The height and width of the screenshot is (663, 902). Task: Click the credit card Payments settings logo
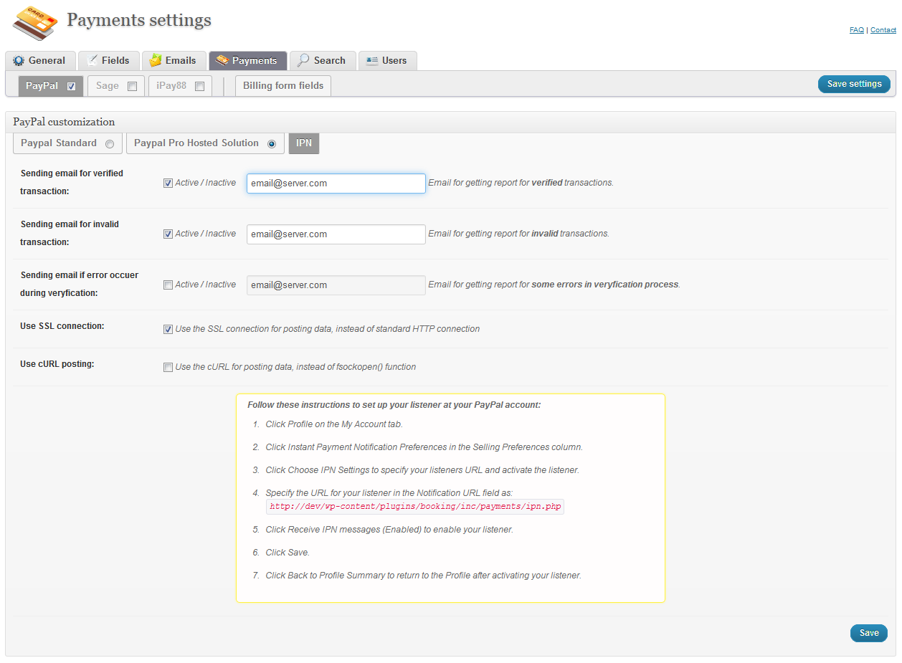tap(34, 23)
